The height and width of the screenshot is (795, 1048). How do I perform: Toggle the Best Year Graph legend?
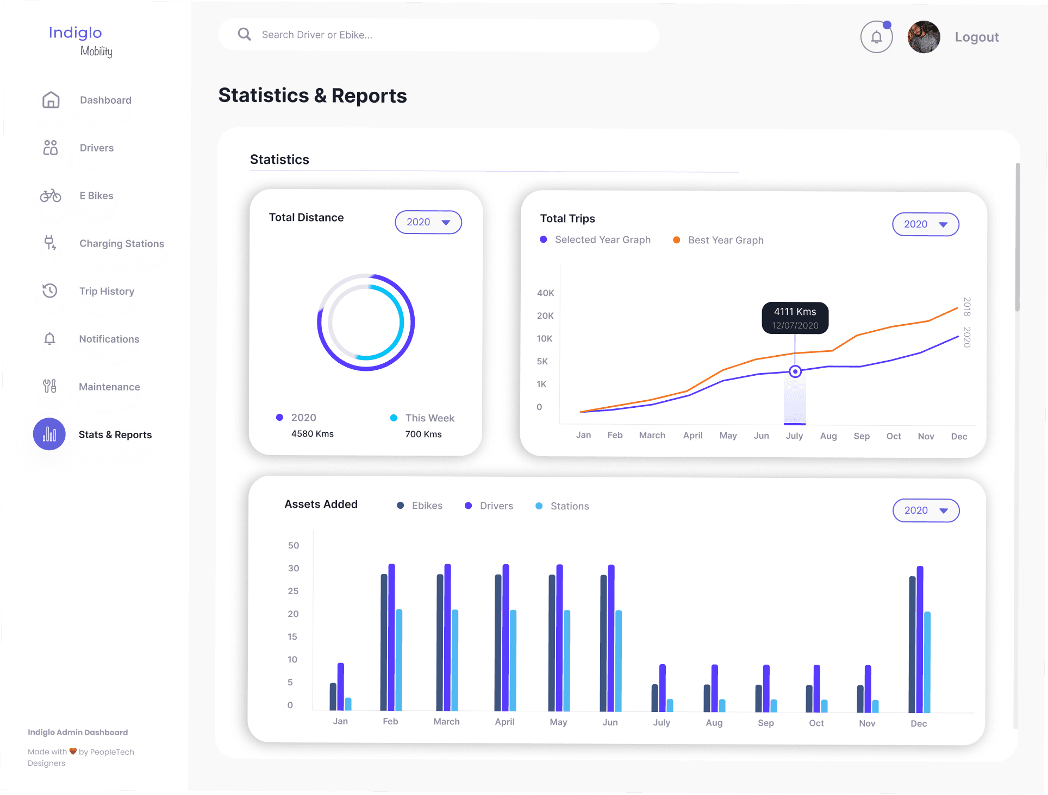718,240
